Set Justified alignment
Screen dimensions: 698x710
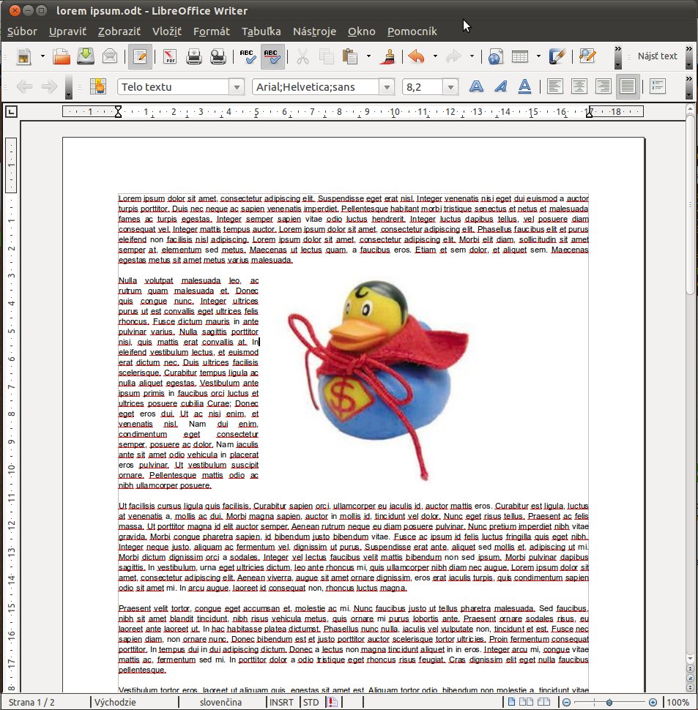pos(628,86)
